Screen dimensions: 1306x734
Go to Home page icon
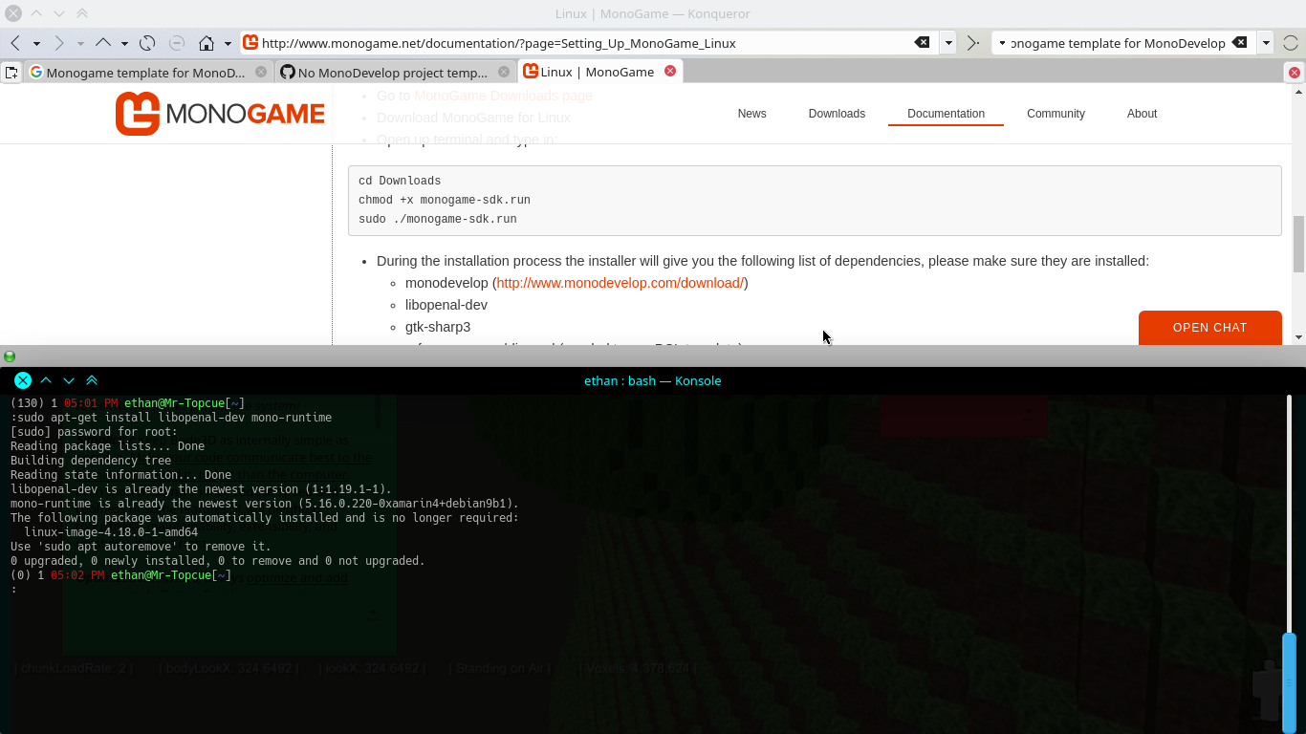click(x=207, y=43)
